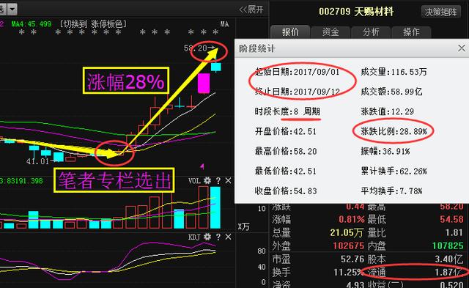Open KDJ indicator help question mark
469x288 pixels.
(218, 237)
